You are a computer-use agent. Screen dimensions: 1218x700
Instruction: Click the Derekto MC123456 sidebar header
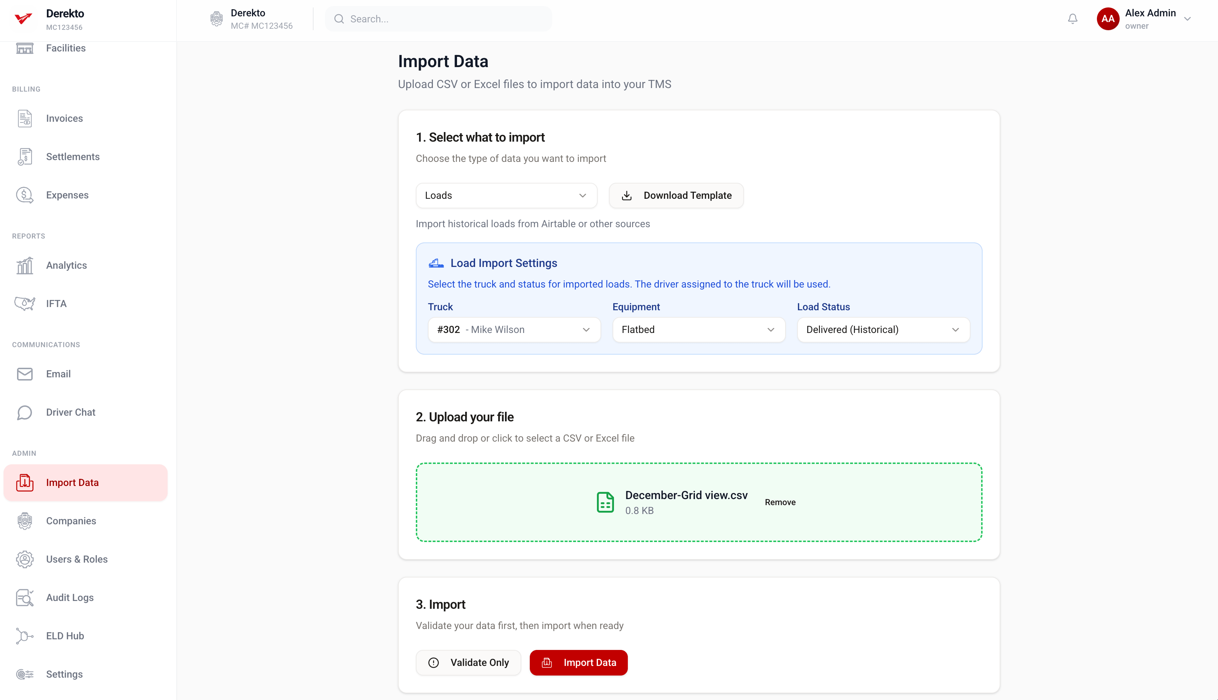pos(65,19)
